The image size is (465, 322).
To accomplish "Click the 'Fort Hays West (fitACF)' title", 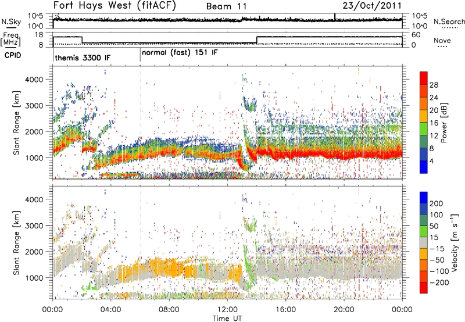I will [115, 5].
